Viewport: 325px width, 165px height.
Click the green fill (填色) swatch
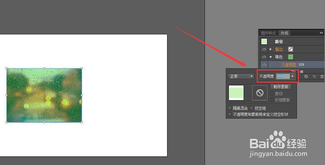291,57
